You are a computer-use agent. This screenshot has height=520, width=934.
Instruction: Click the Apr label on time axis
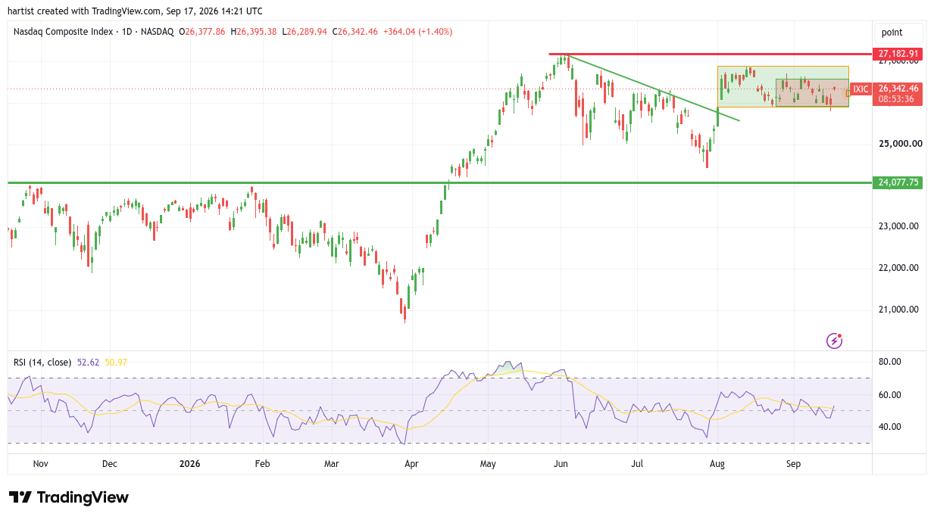click(x=411, y=462)
